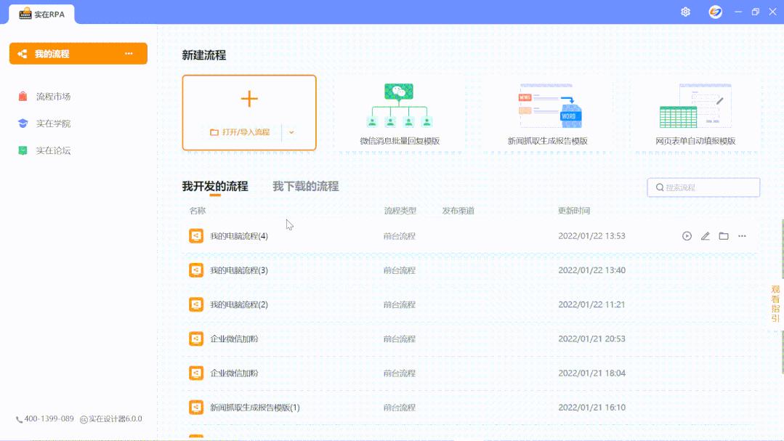Switch to the 我下载的流程 tab

pyautogui.click(x=305, y=185)
